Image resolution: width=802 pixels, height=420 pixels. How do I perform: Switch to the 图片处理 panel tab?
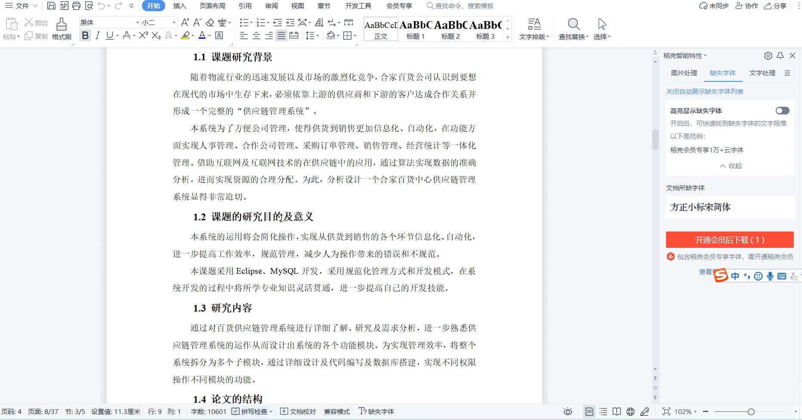684,73
